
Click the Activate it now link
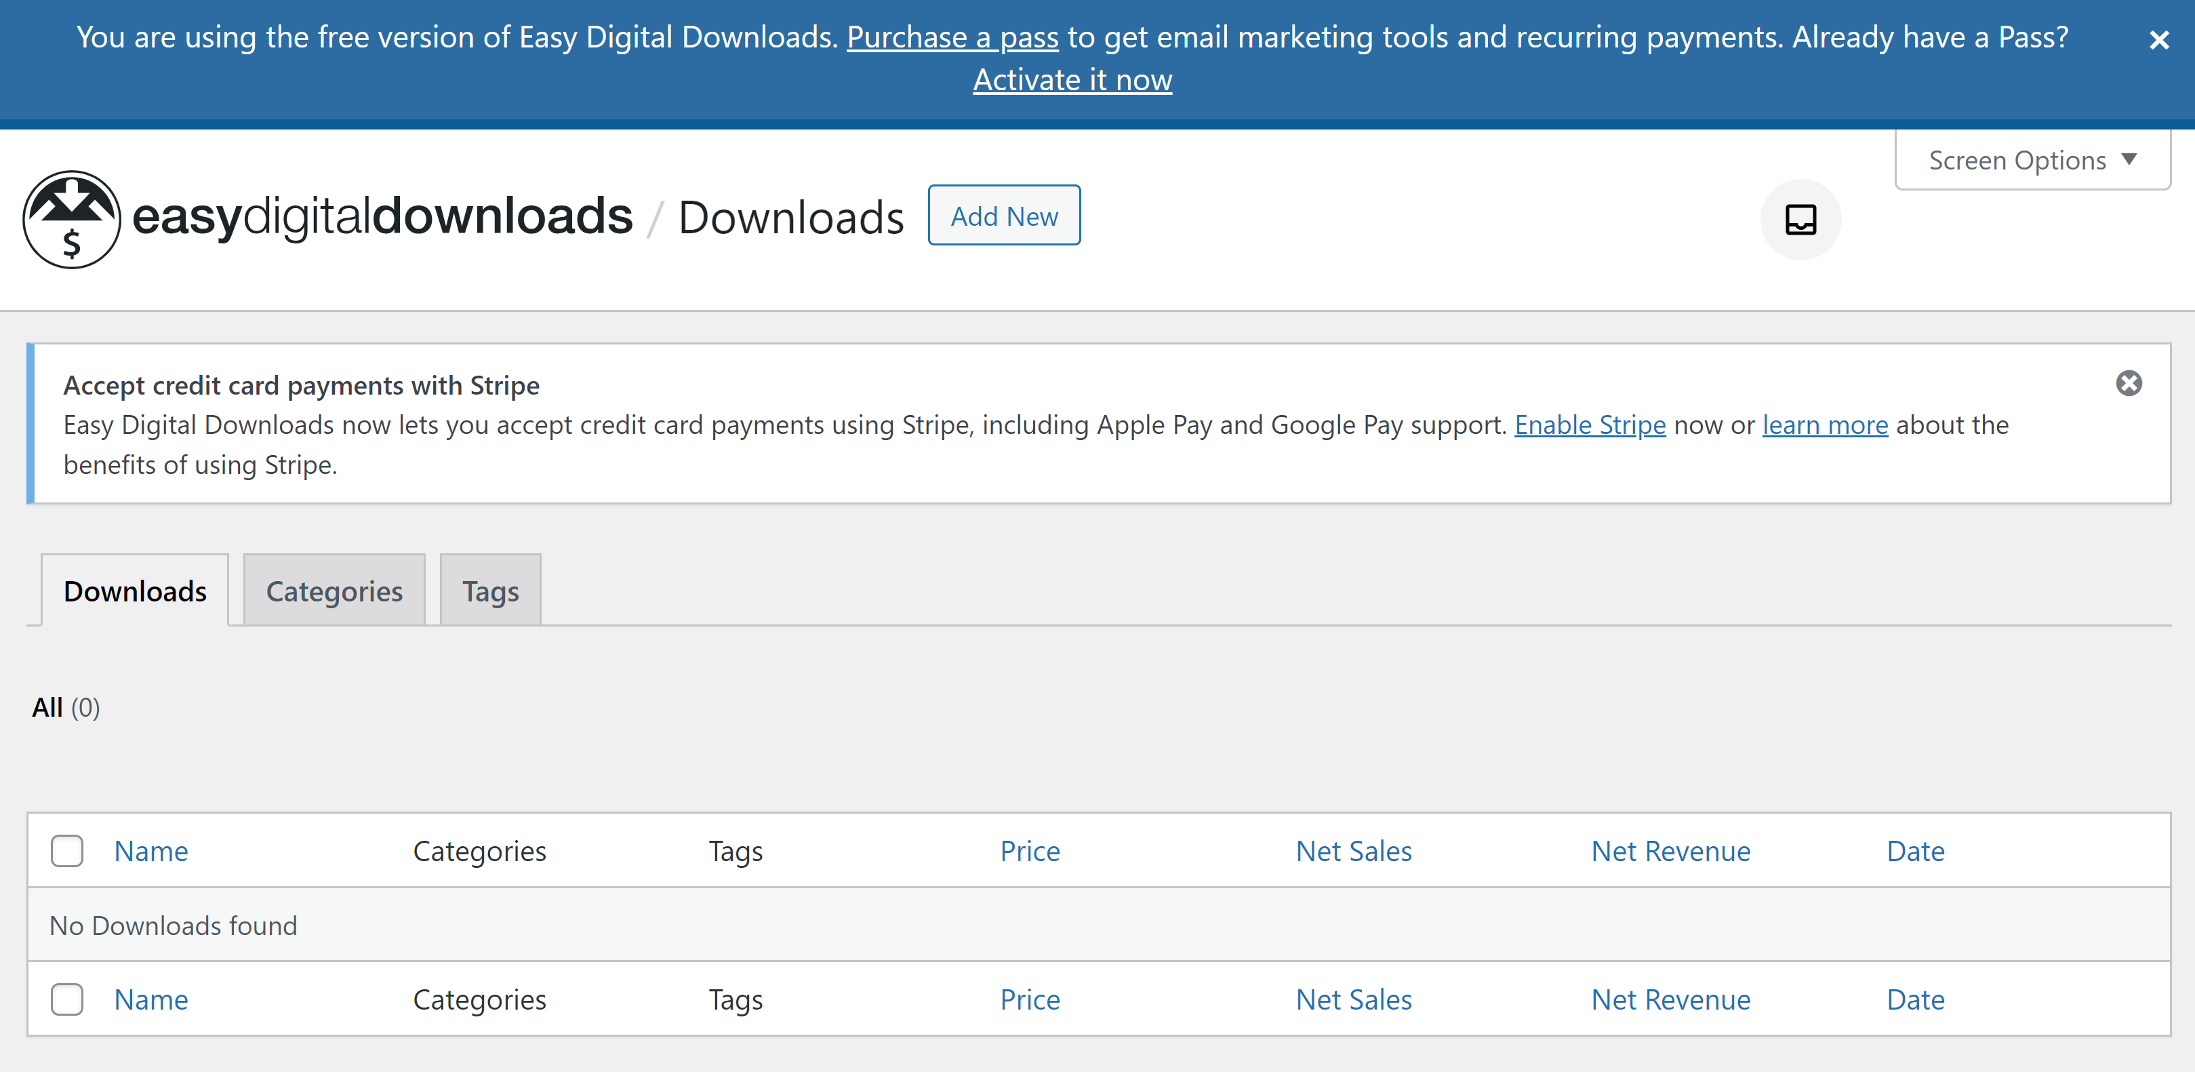1073,80
